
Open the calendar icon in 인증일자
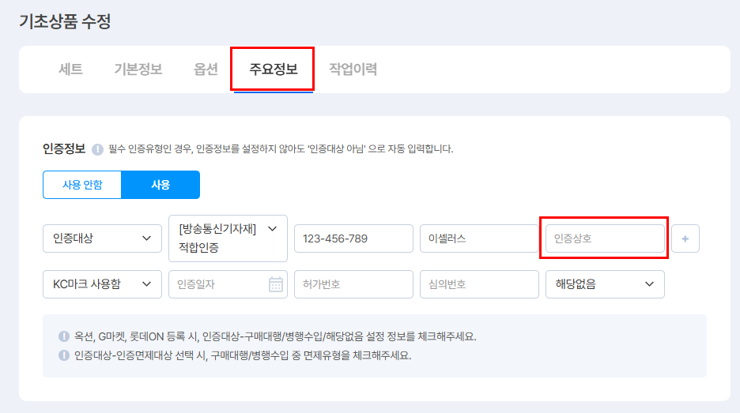click(x=276, y=284)
